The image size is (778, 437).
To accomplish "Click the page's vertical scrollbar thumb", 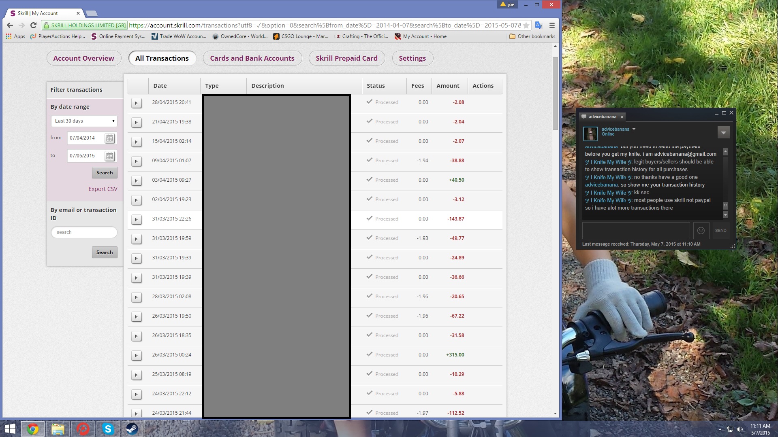I will click(x=555, y=93).
